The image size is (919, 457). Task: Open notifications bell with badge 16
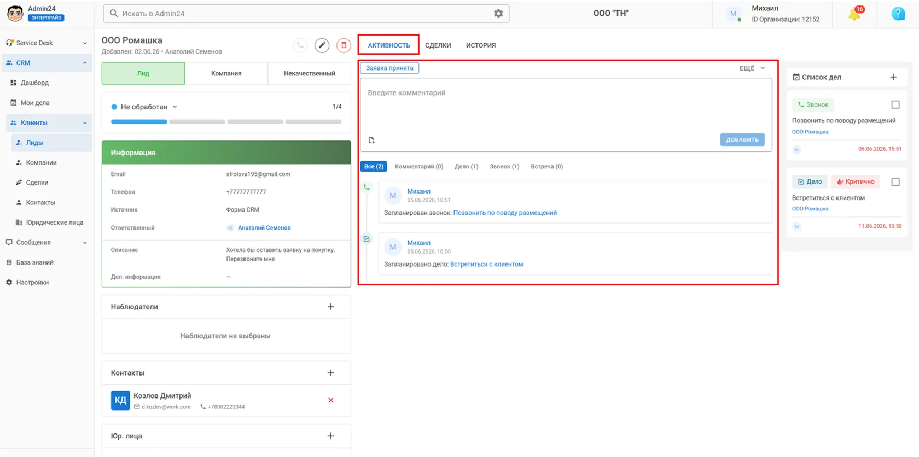[855, 14]
